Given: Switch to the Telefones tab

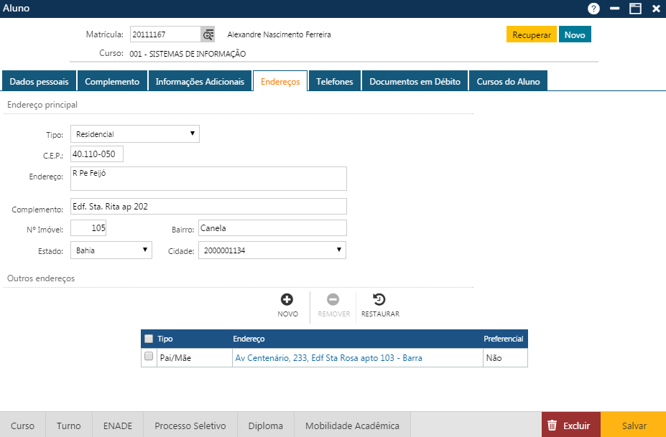Looking at the screenshot, I should point(335,81).
